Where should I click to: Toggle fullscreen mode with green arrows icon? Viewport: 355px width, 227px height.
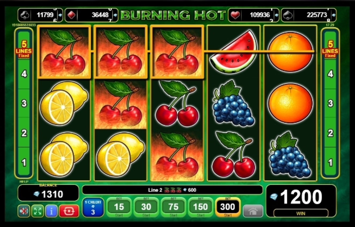tap(37, 211)
